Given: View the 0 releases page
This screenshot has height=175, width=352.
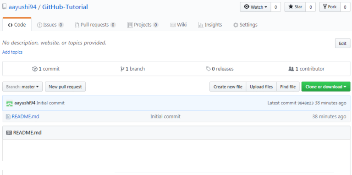Looking at the screenshot, I should tap(220, 69).
